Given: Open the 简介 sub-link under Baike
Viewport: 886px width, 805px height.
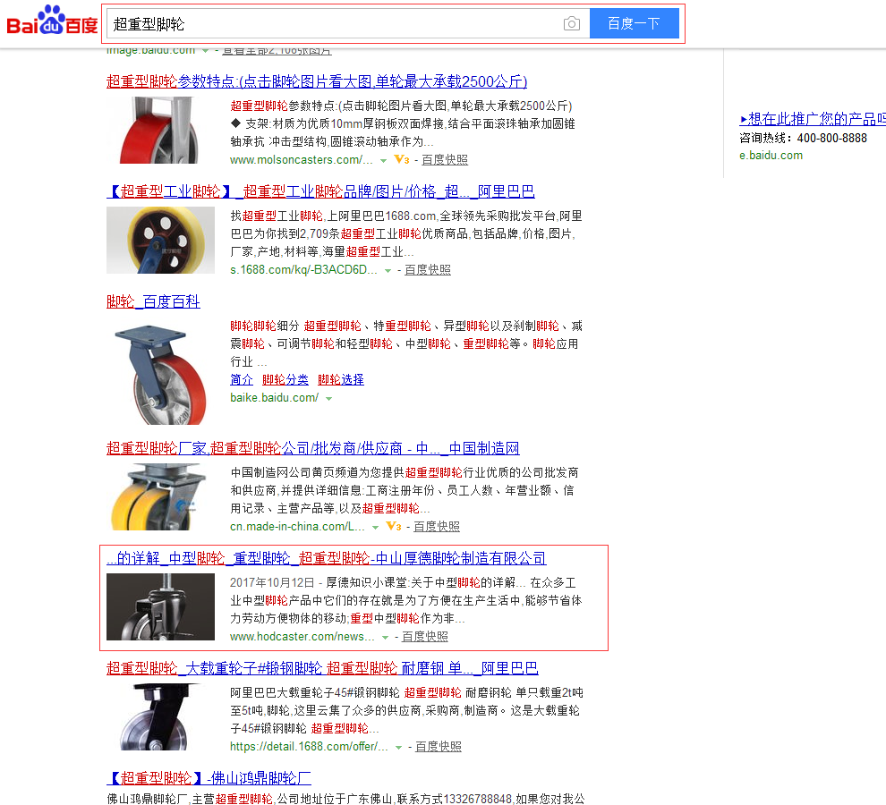Looking at the screenshot, I should pyautogui.click(x=242, y=379).
